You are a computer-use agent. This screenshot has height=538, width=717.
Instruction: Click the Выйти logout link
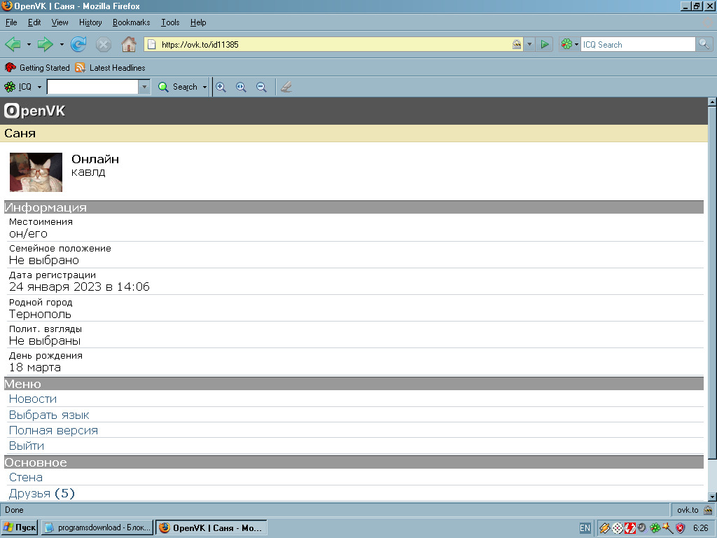pyautogui.click(x=27, y=446)
